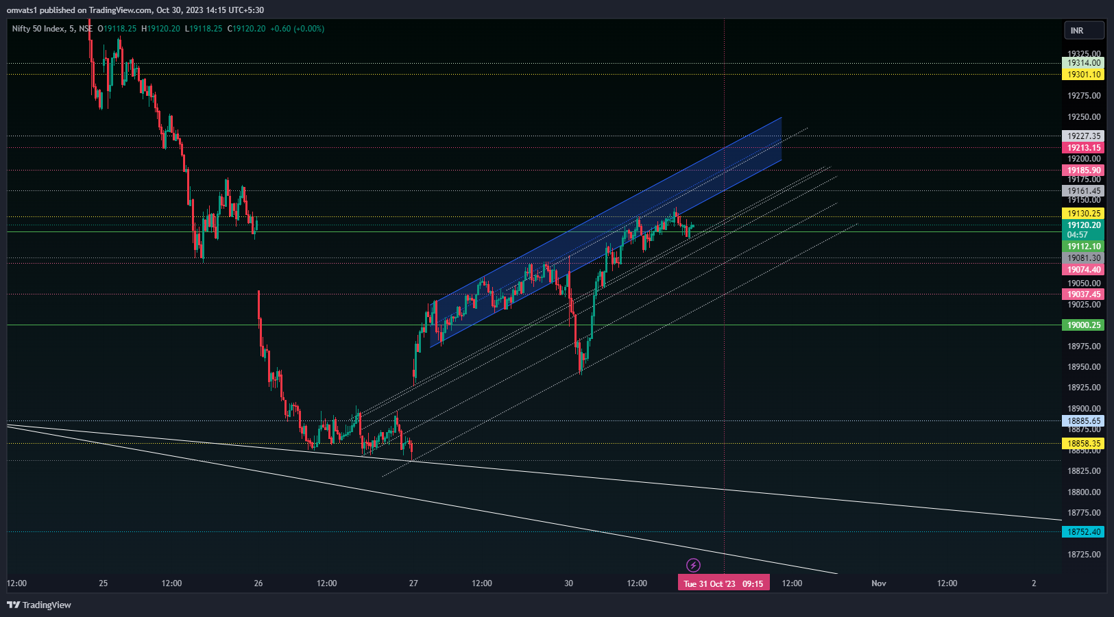The width and height of the screenshot is (1114, 617).
Task: Select the 18858.35 yellow price label
Action: (x=1083, y=444)
